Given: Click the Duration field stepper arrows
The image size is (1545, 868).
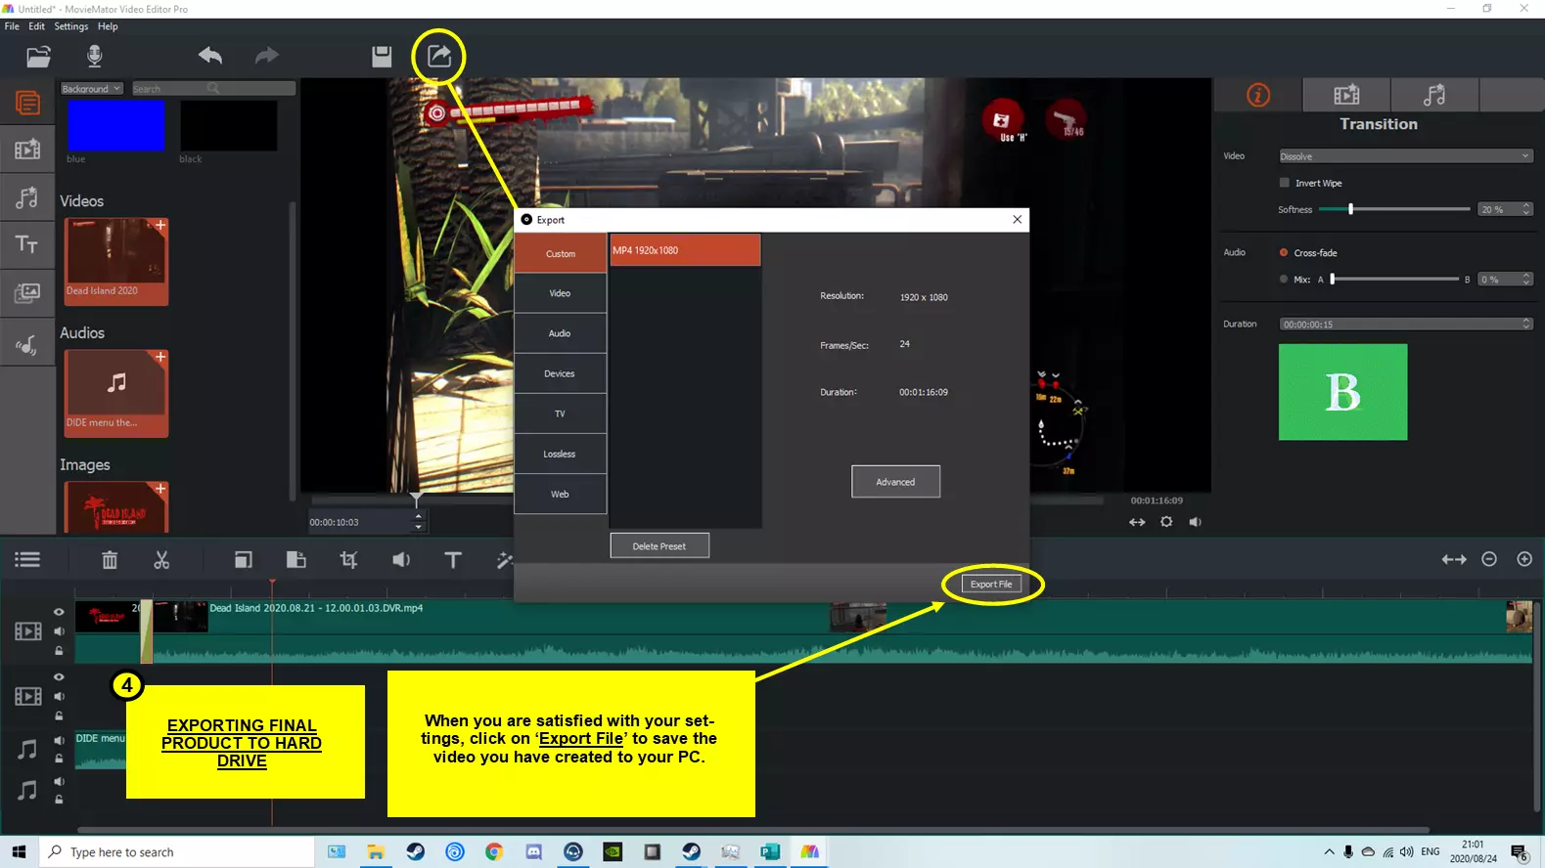Looking at the screenshot, I should 1526,324.
